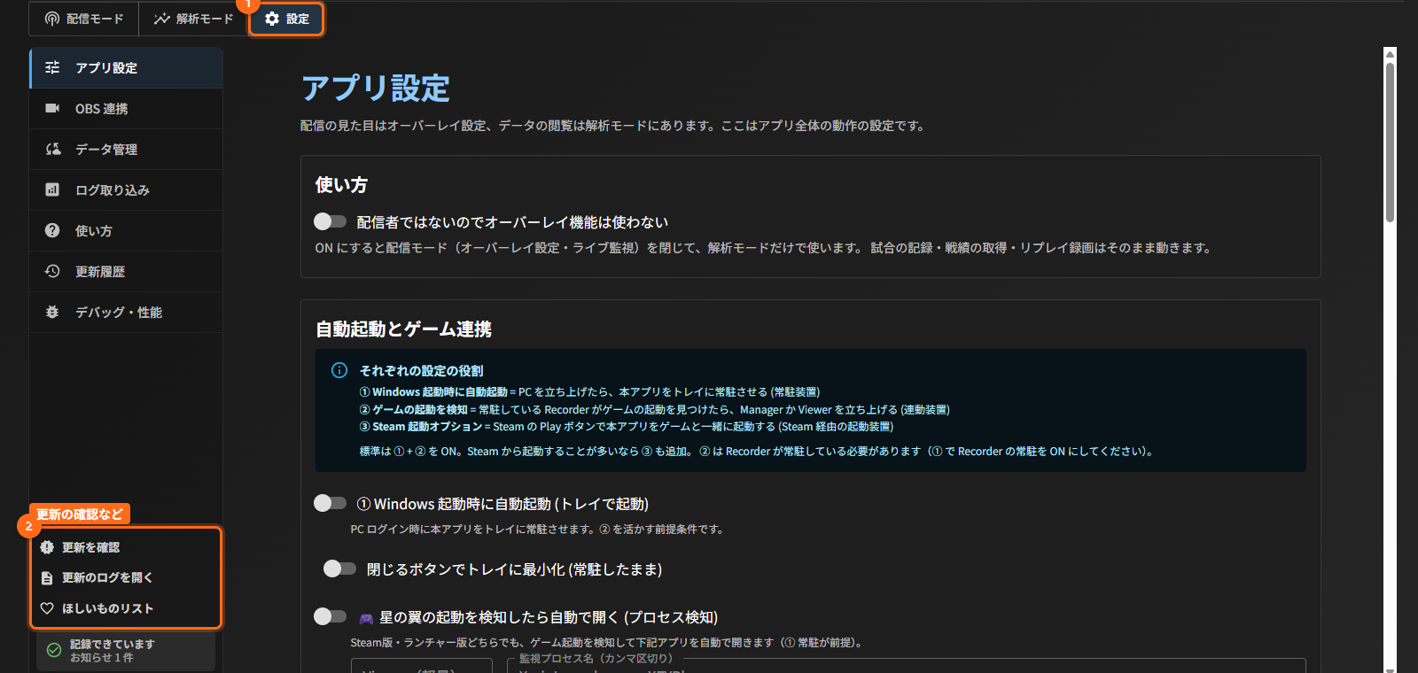The width and height of the screenshot is (1418, 673).
Task: Select アプリ設定 in the sidebar
Action: [126, 68]
